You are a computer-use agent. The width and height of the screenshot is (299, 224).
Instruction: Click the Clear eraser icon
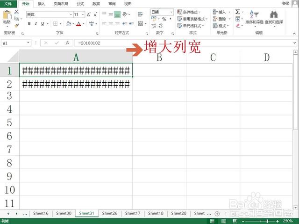coord(238,26)
